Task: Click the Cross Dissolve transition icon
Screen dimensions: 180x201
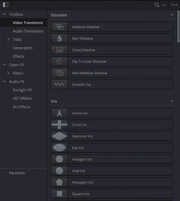Action: [59, 50]
